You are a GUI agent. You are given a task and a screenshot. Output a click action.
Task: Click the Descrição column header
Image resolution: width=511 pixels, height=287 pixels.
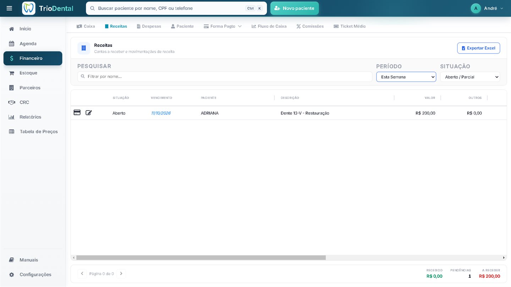point(290,98)
